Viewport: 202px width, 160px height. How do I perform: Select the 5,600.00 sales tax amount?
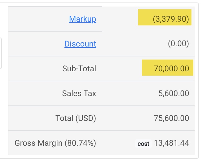pos(173,93)
